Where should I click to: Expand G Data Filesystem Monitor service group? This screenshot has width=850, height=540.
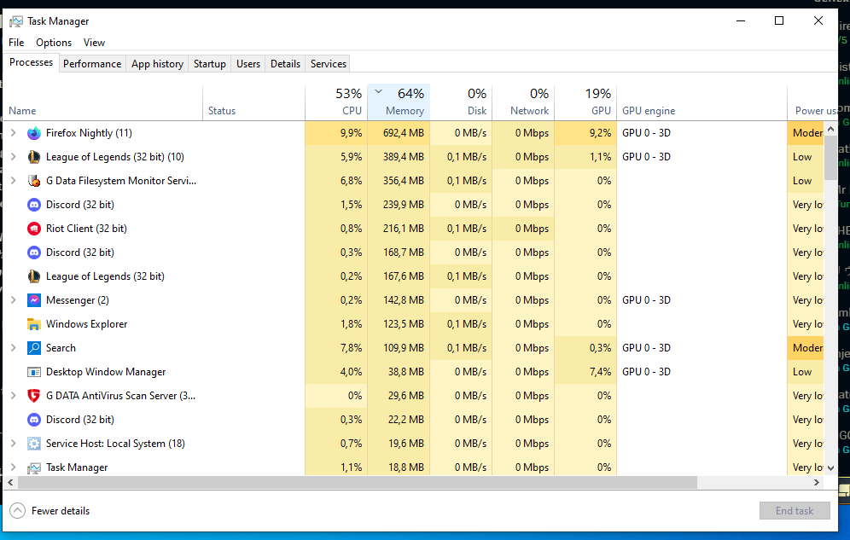13,180
